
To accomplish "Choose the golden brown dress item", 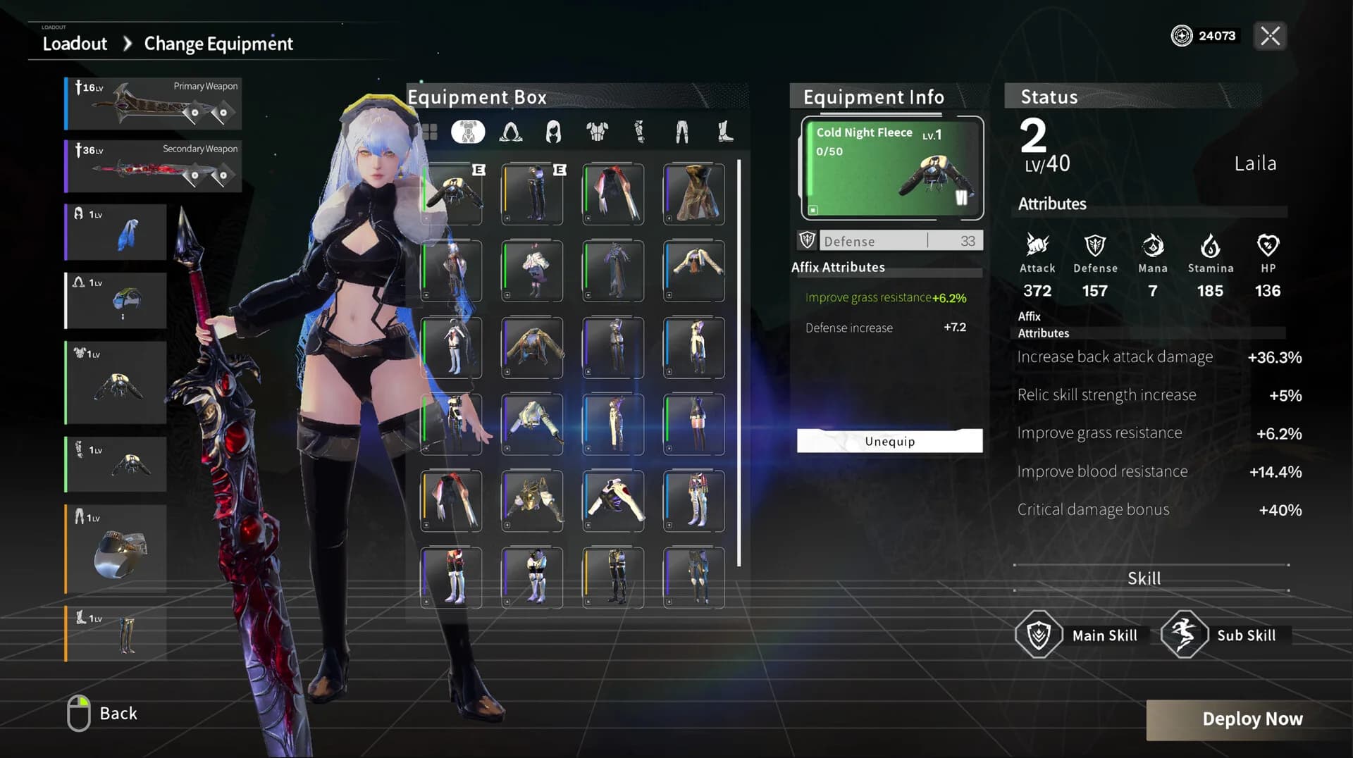I will coord(694,194).
